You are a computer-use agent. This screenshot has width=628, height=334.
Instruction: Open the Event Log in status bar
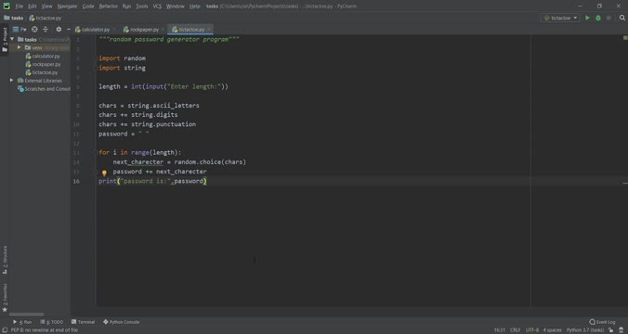click(602, 322)
